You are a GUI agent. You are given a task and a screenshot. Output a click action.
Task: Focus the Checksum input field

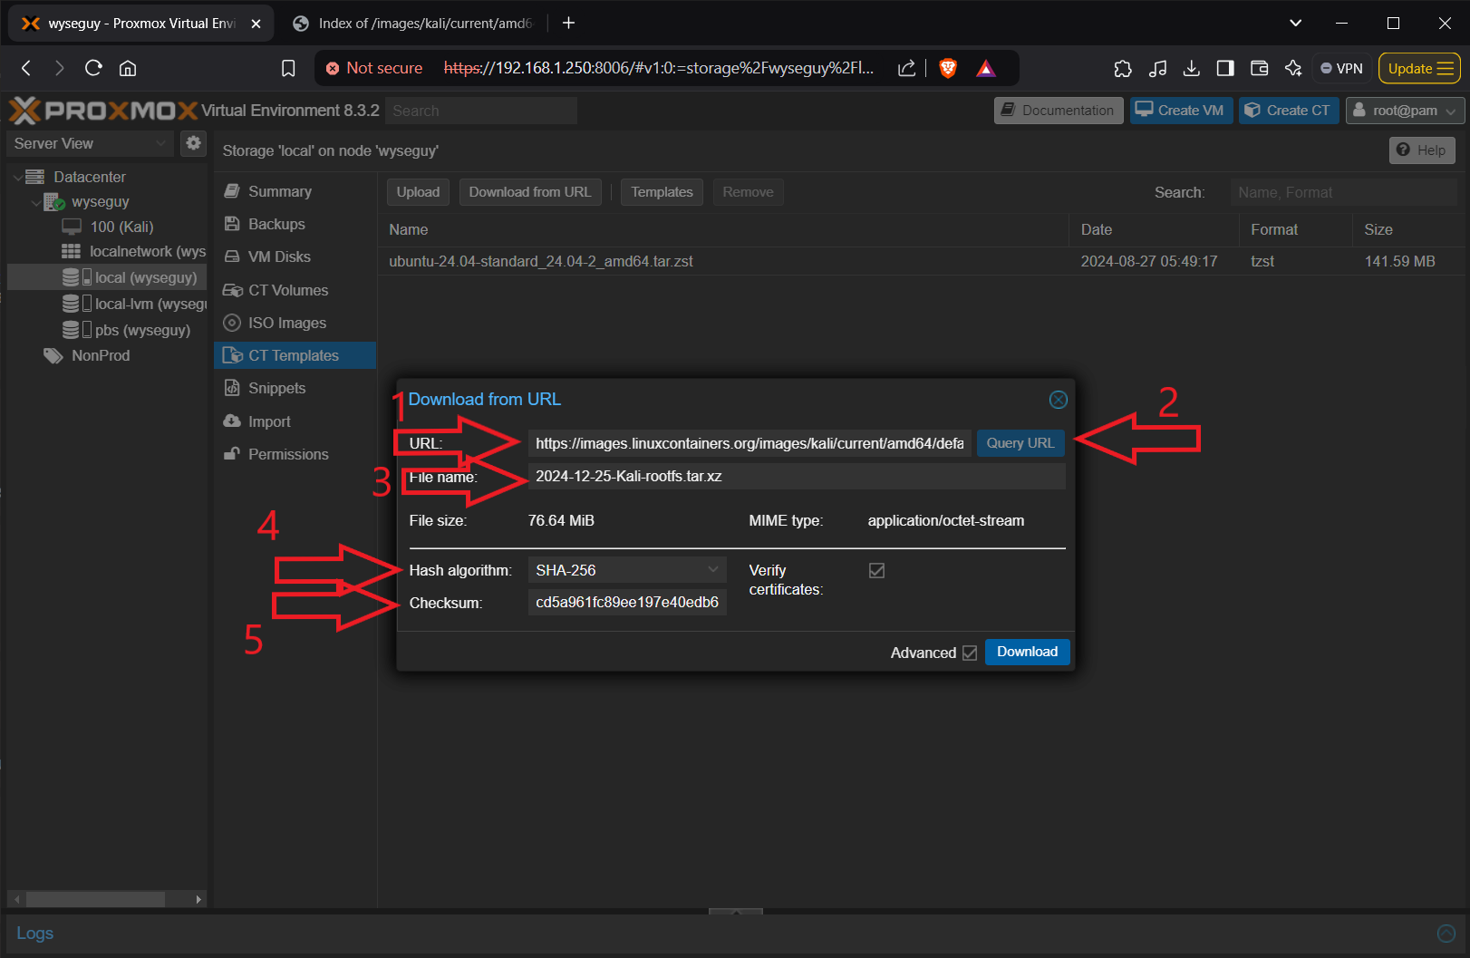point(627,603)
